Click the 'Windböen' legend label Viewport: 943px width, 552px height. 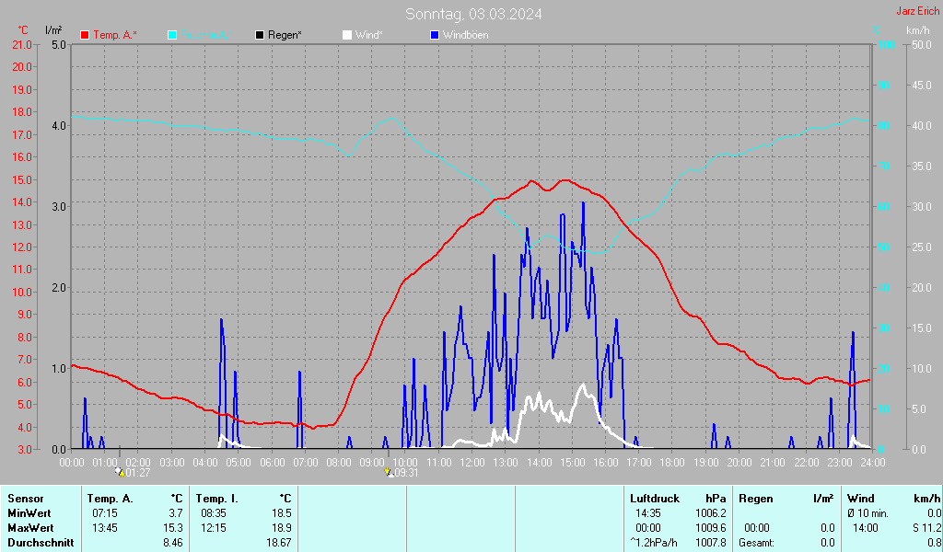click(x=465, y=36)
